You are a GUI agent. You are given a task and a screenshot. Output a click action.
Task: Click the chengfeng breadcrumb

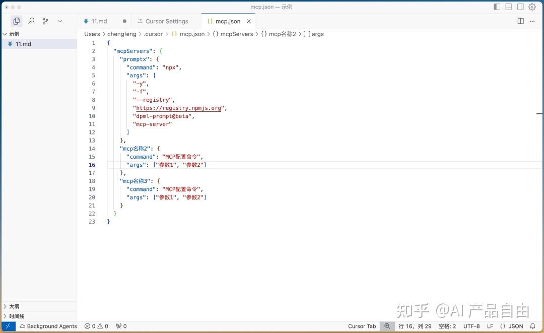pos(122,34)
